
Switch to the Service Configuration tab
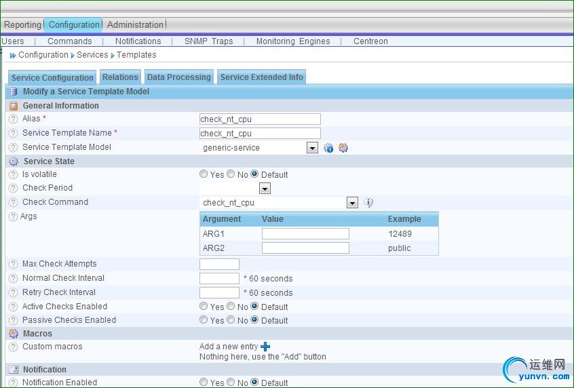click(52, 77)
